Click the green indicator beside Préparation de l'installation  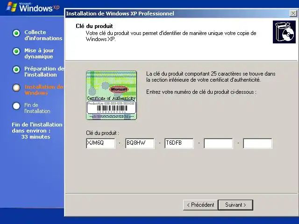click(16, 70)
